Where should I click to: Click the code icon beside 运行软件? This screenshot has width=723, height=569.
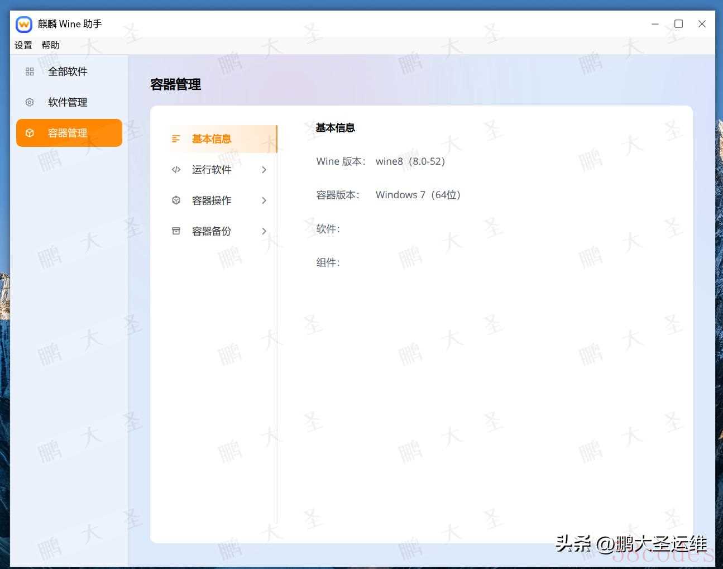[176, 170]
